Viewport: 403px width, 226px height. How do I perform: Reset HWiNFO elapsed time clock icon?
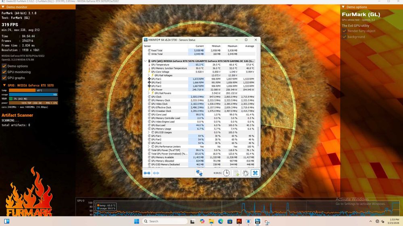[x=226, y=173]
